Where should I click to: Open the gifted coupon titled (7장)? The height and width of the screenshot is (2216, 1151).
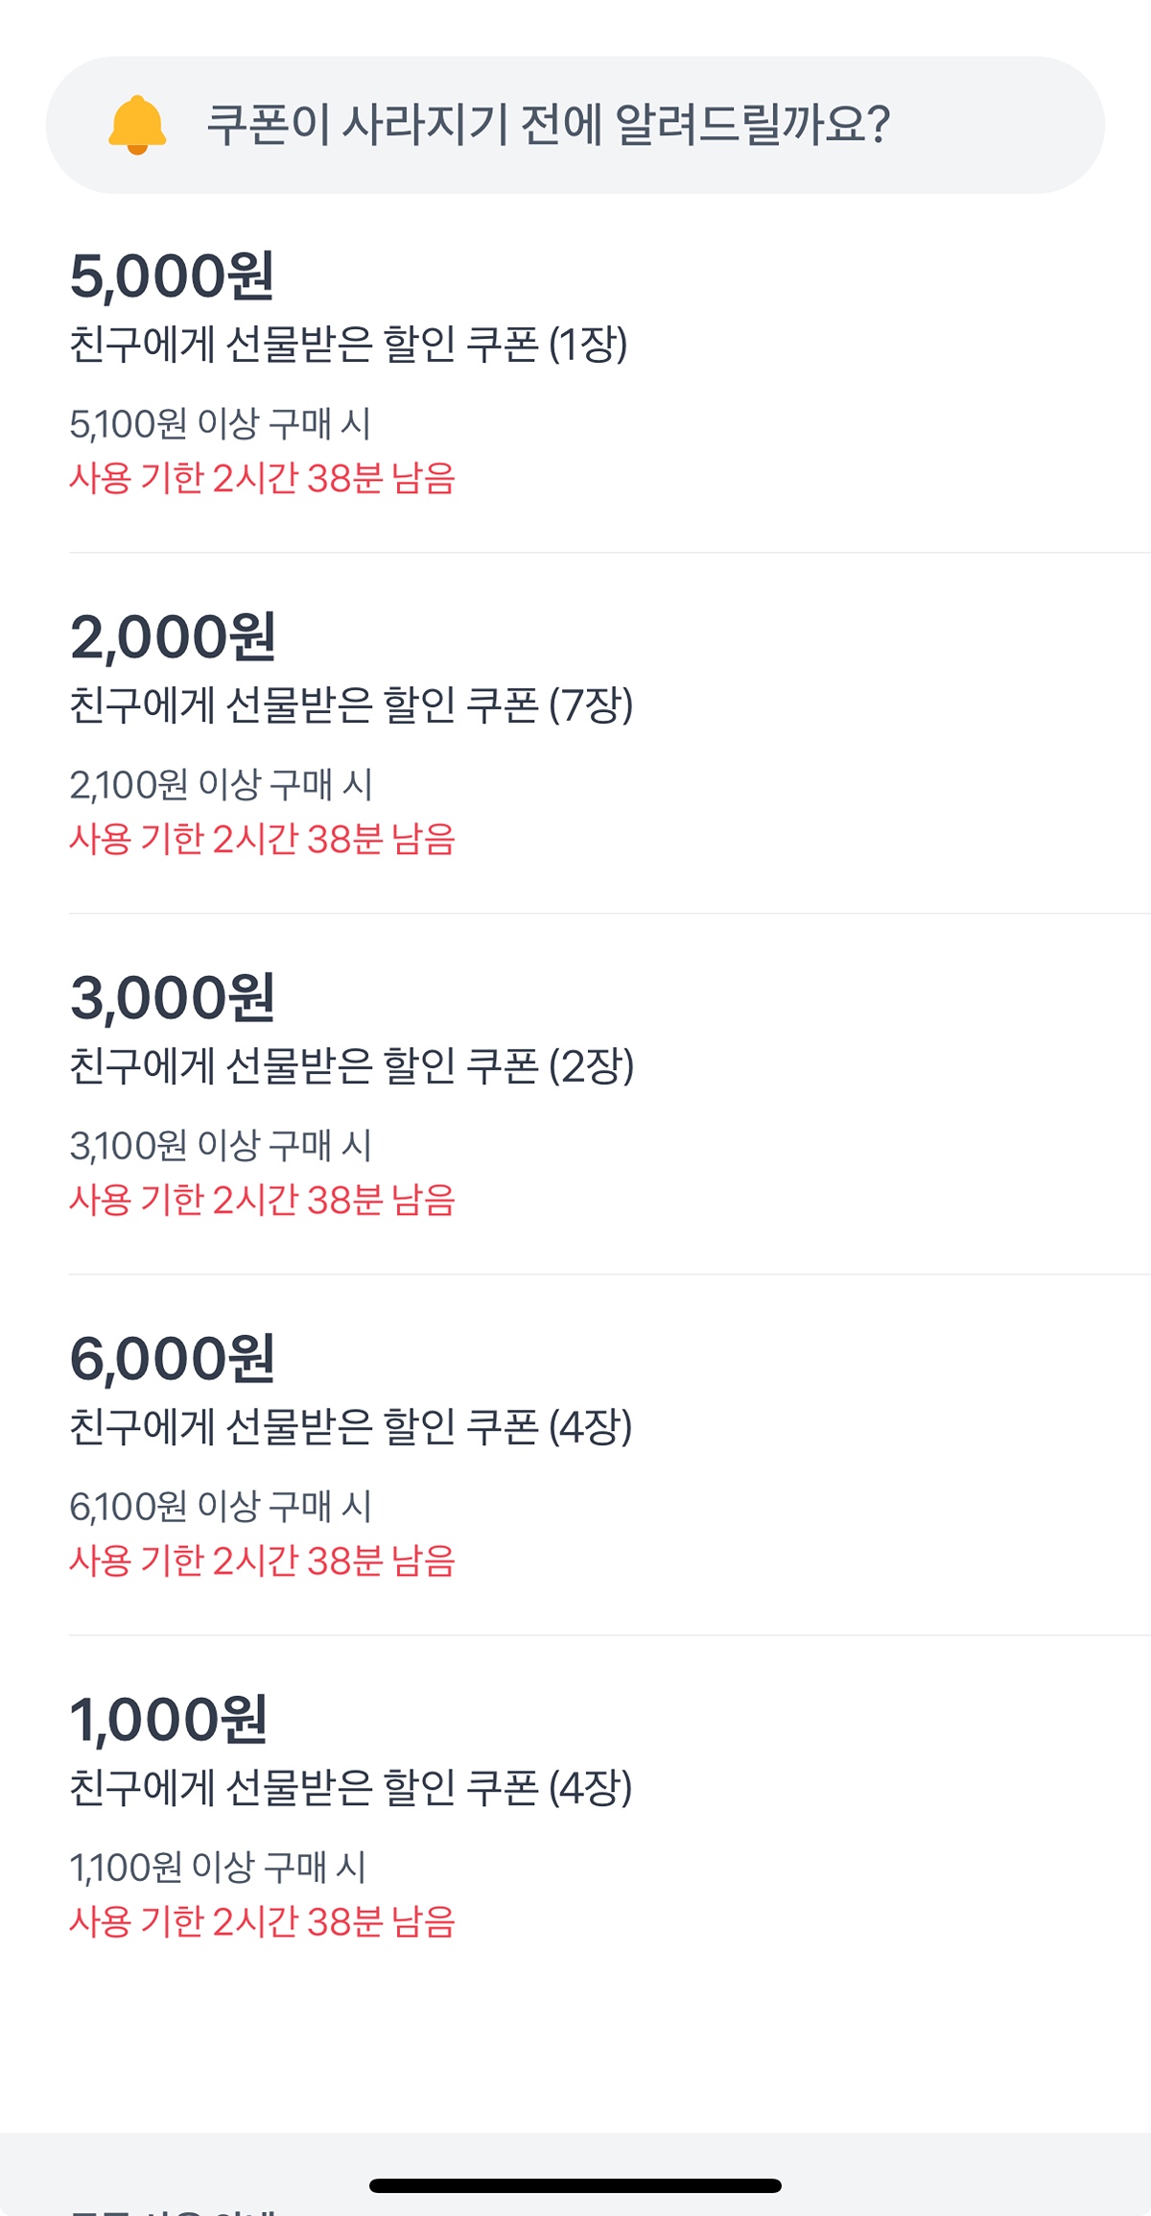pos(351,705)
